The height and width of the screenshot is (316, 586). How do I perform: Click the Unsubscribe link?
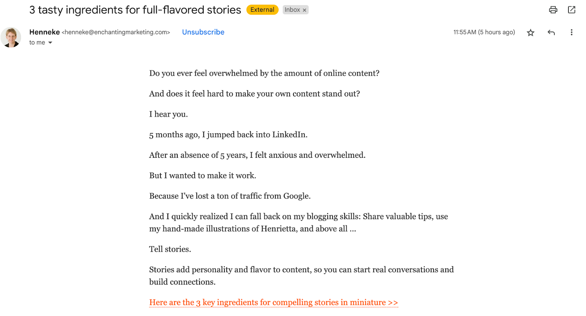point(203,32)
